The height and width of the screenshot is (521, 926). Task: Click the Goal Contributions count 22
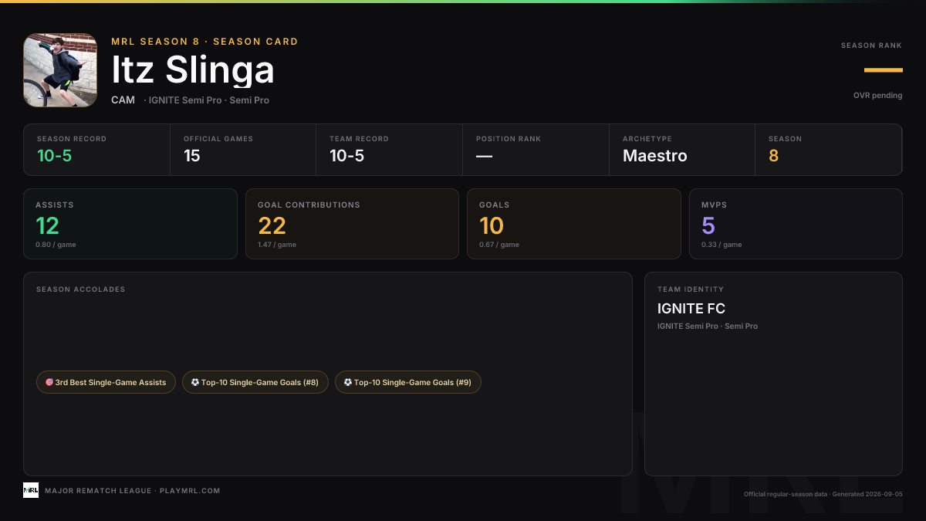coord(272,225)
